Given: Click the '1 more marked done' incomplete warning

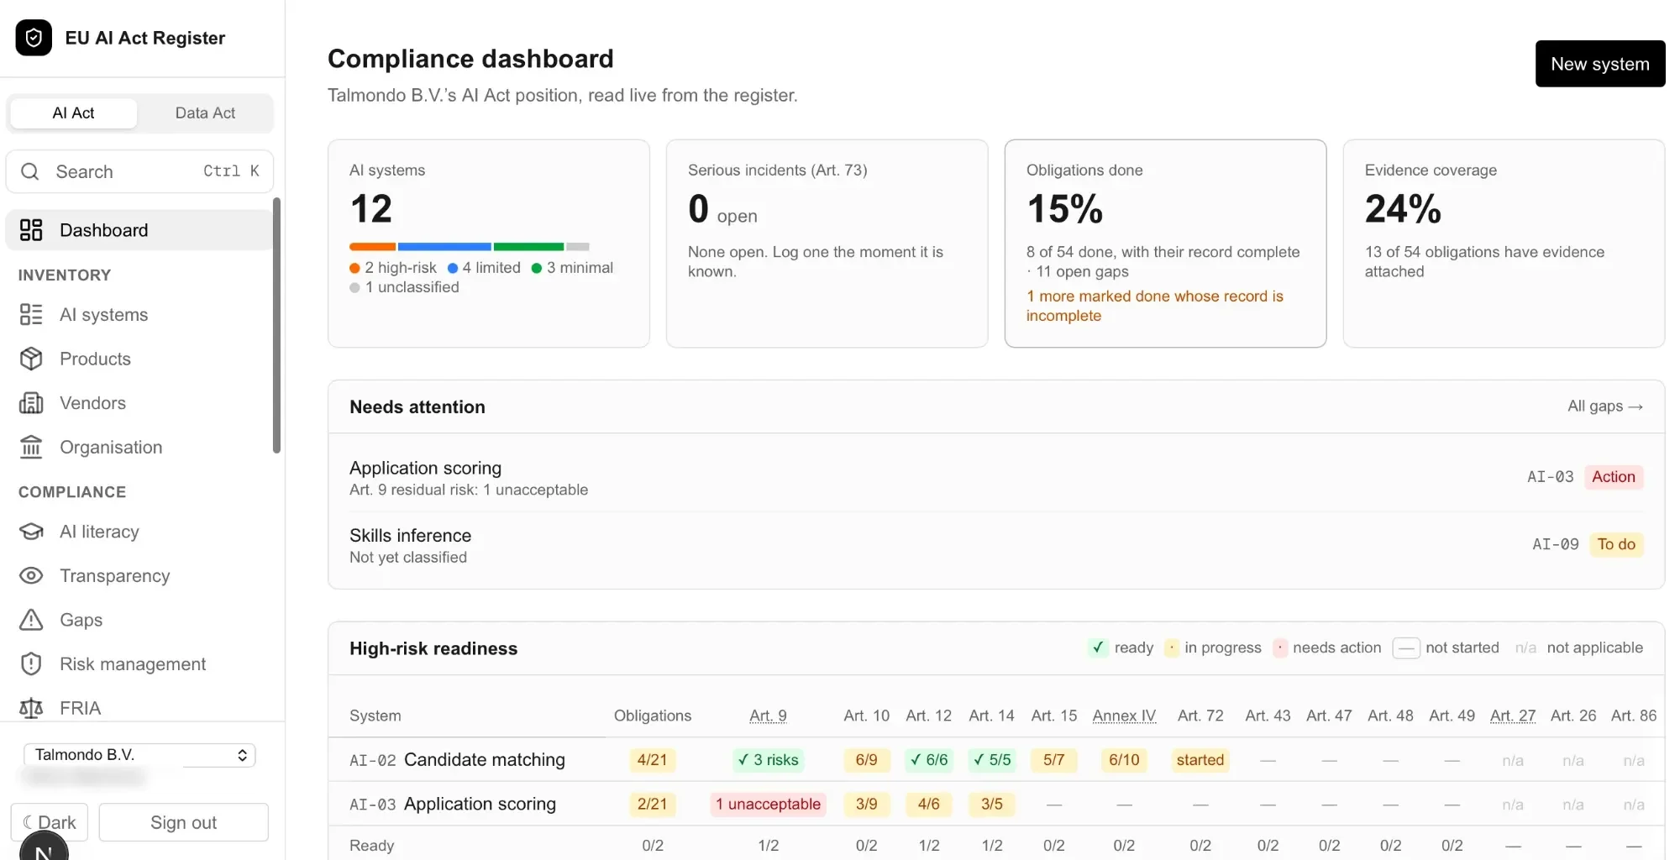Looking at the screenshot, I should pyautogui.click(x=1154, y=307).
